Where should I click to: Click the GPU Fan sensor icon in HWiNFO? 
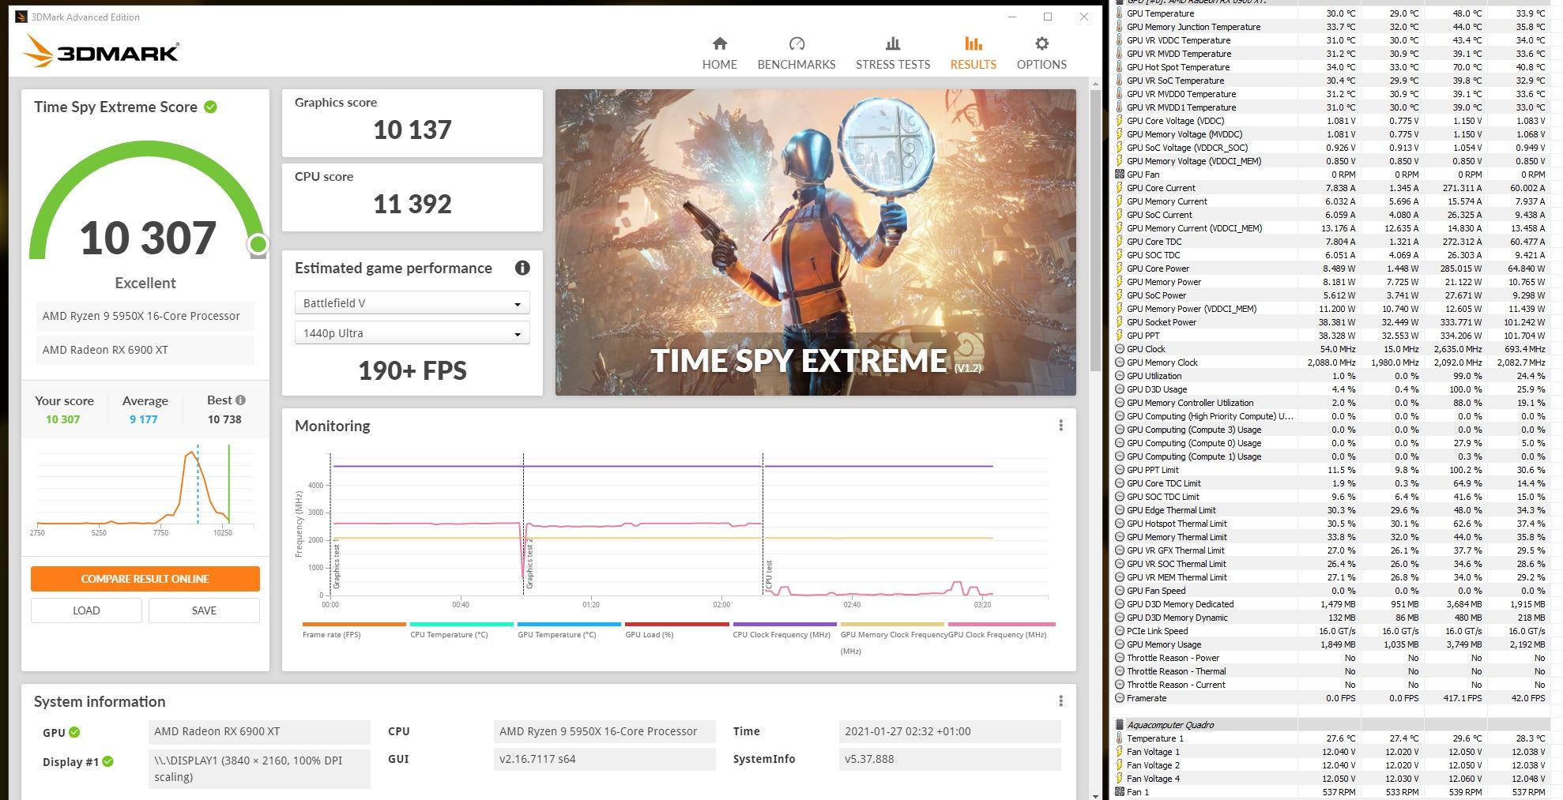tap(1119, 175)
